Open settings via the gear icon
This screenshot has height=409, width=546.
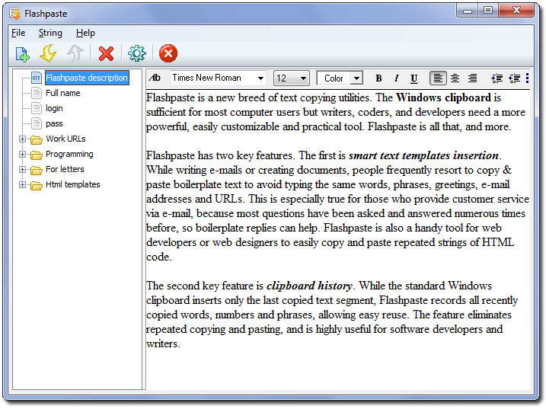[x=137, y=53]
